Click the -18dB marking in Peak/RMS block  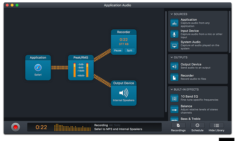81,71
